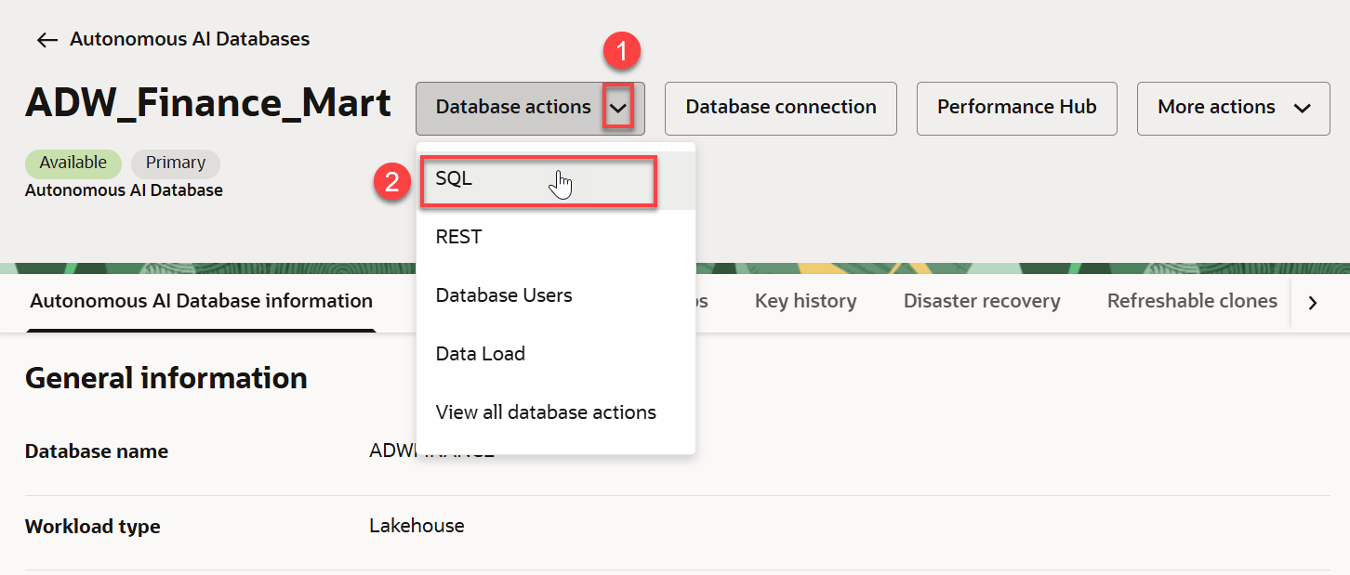
Task: Switch to the Key history tab
Action: [x=805, y=301]
